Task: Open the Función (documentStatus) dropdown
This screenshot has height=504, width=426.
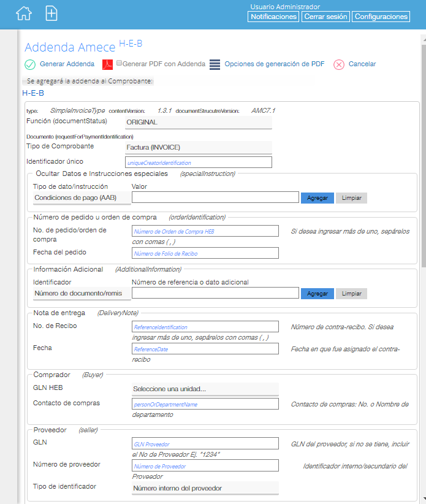Action: (x=198, y=123)
